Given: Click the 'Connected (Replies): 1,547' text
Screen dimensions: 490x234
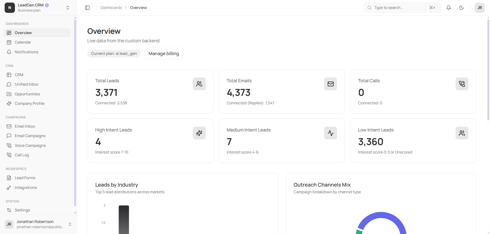Looking at the screenshot, I should pyautogui.click(x=250, y=103).
